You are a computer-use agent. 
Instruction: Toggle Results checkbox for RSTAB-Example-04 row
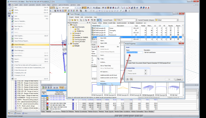170,35
